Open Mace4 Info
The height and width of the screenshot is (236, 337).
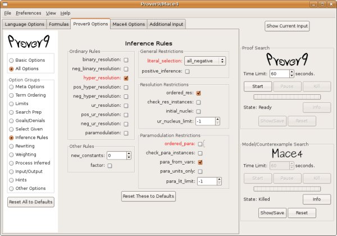(x=317, y=199)
